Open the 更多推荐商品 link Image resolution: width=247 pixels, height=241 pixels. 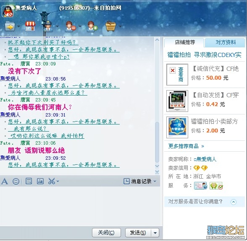186,146
